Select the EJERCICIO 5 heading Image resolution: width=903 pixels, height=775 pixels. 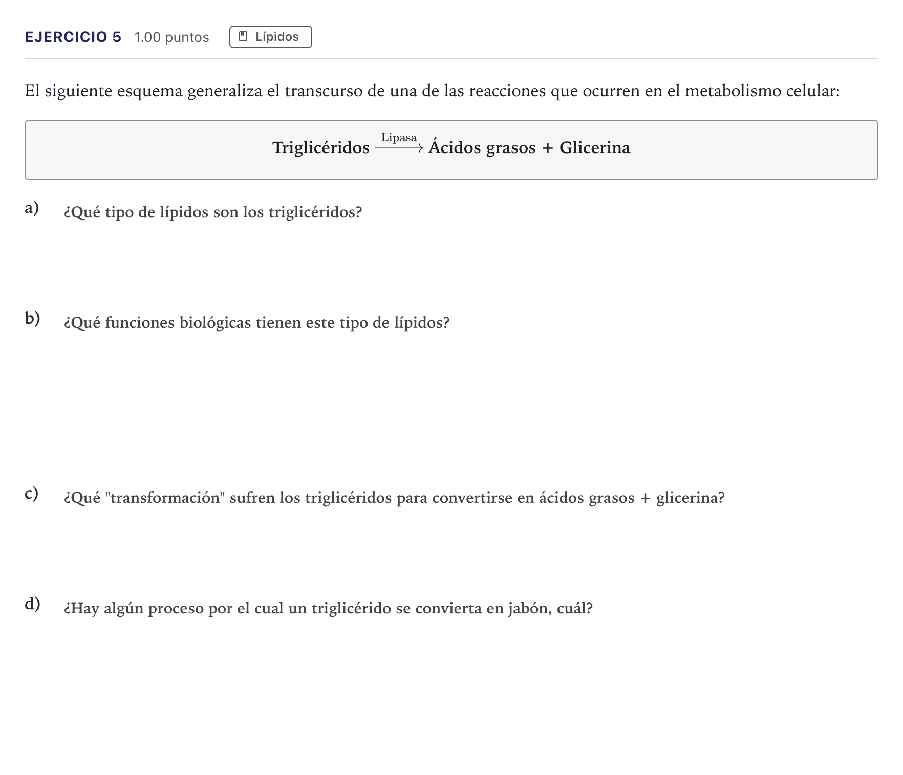[73, 37]
